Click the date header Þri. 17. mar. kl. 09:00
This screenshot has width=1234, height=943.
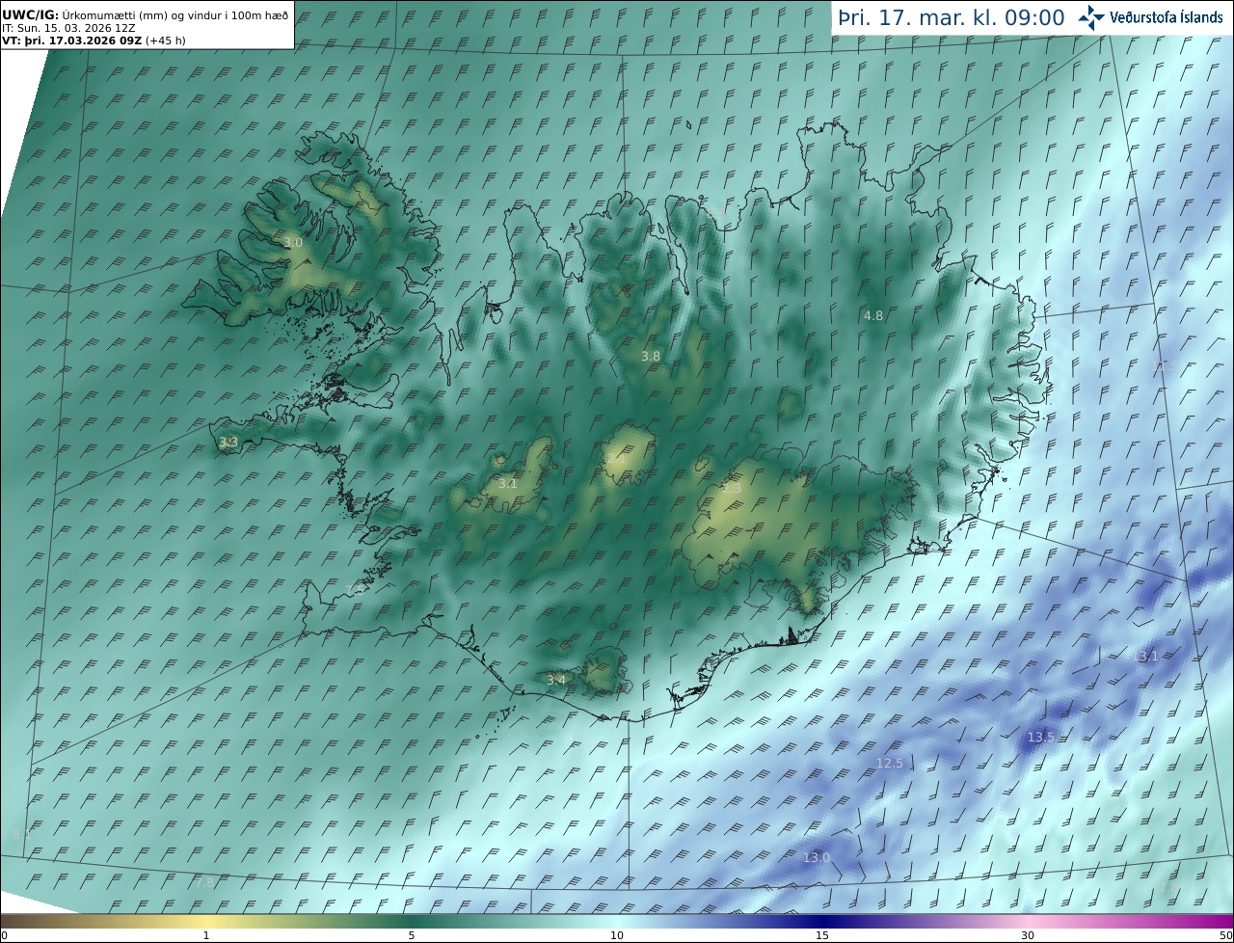[x=951, y=17]
